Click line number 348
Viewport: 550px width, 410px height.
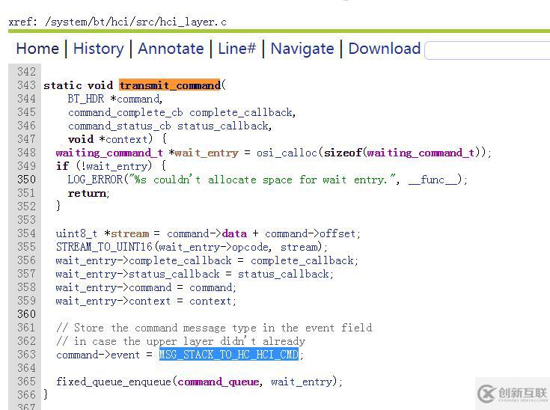(x=27, y=153)
